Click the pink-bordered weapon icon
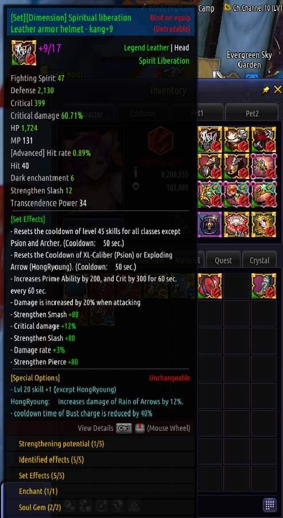 click(263, 167)
